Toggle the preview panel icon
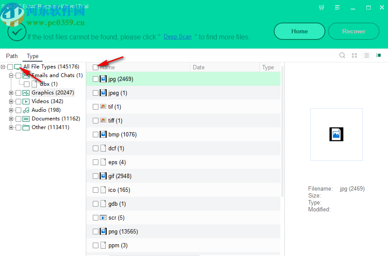Screen dimensions: 388x256 click(x=378, y=55)
